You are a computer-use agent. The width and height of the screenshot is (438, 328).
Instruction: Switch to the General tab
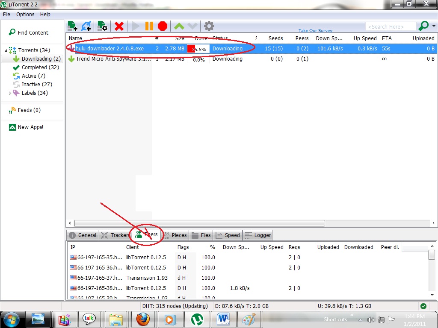pyautogui.click(x=83, y=235)
